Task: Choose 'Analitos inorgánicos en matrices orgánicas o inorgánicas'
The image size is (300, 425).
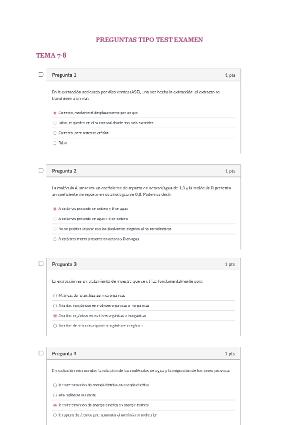Action: (x=55, y=305)
